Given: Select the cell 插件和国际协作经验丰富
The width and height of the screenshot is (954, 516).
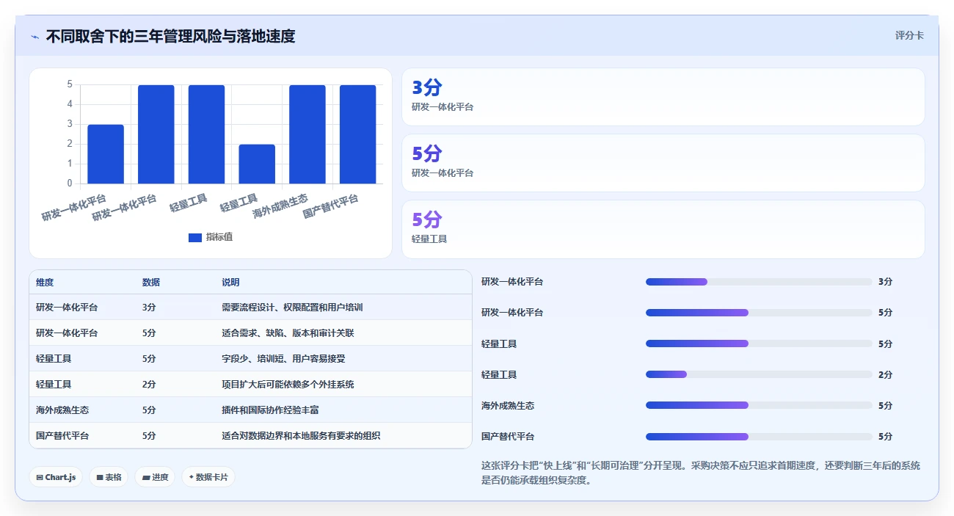Looking at the screenshot, I should click(x=270, y=410).
